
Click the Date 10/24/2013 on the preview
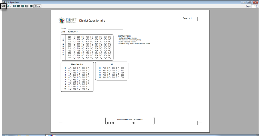tap(73, 32)
